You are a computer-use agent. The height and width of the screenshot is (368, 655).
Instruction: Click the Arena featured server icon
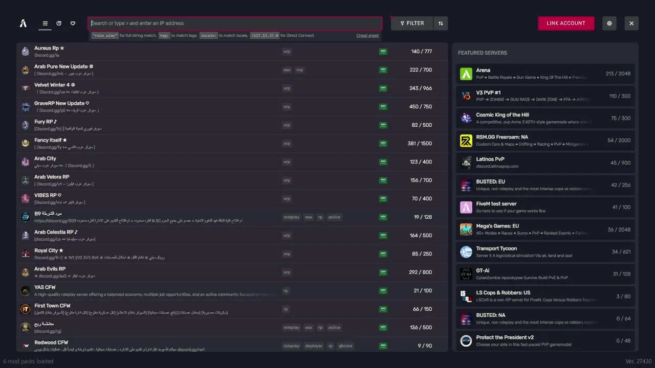pyautogui.click(x=466, y=74)
